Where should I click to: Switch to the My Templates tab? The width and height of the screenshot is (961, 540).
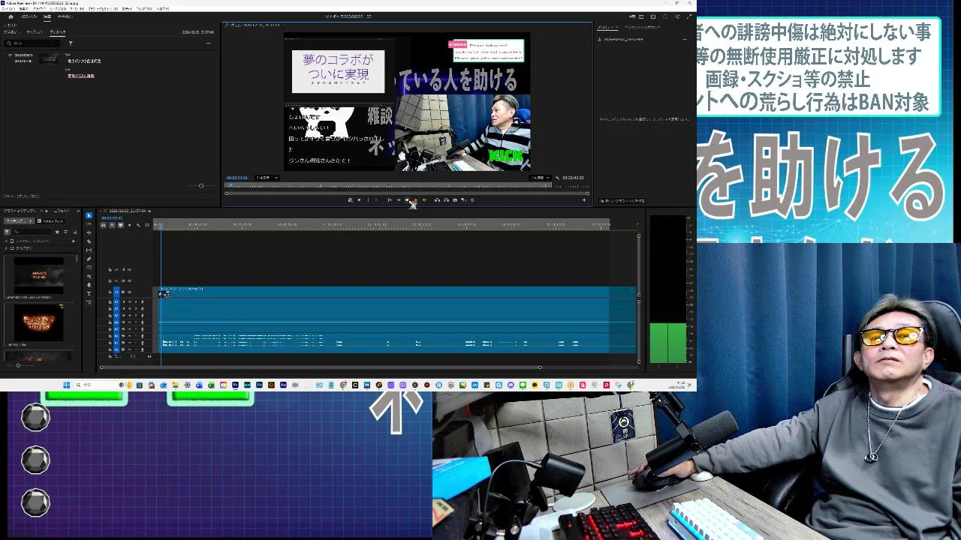[x=20, y=221]
